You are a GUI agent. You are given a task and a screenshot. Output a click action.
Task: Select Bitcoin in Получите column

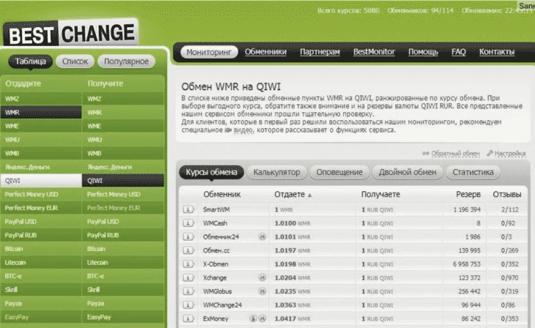click(123, 249)
